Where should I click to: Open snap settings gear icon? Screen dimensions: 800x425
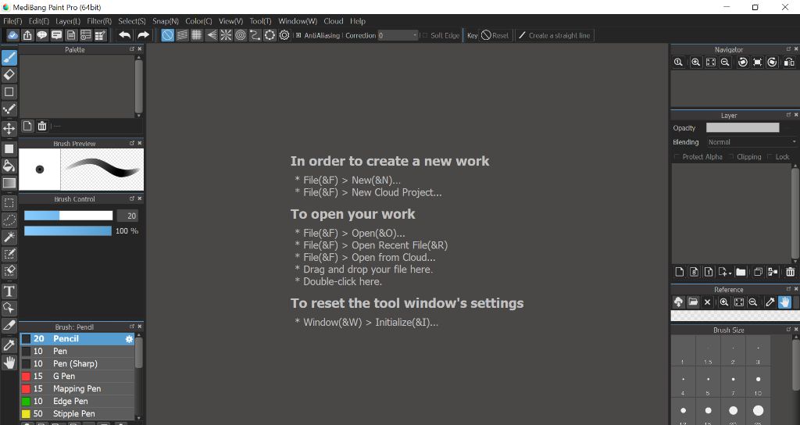(x=284, y=35)
